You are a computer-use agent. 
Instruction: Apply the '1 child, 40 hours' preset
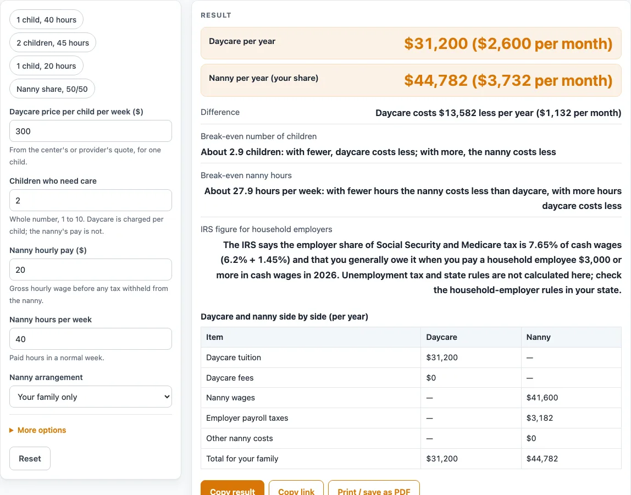46,20
